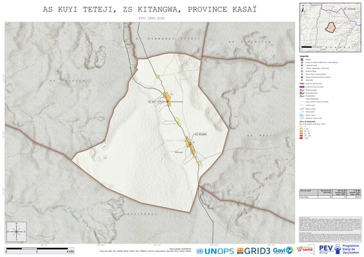Click the darkest red building zone swatch
364x257 pixels.
tap(302, 137)
